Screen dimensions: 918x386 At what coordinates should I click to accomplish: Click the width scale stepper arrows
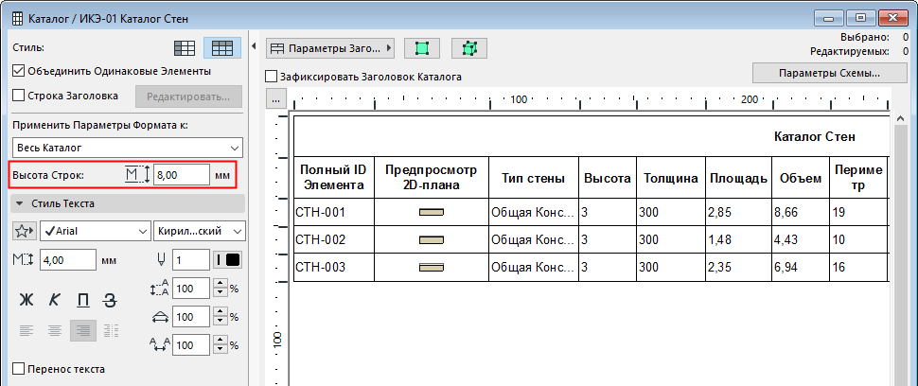[221, 317]
